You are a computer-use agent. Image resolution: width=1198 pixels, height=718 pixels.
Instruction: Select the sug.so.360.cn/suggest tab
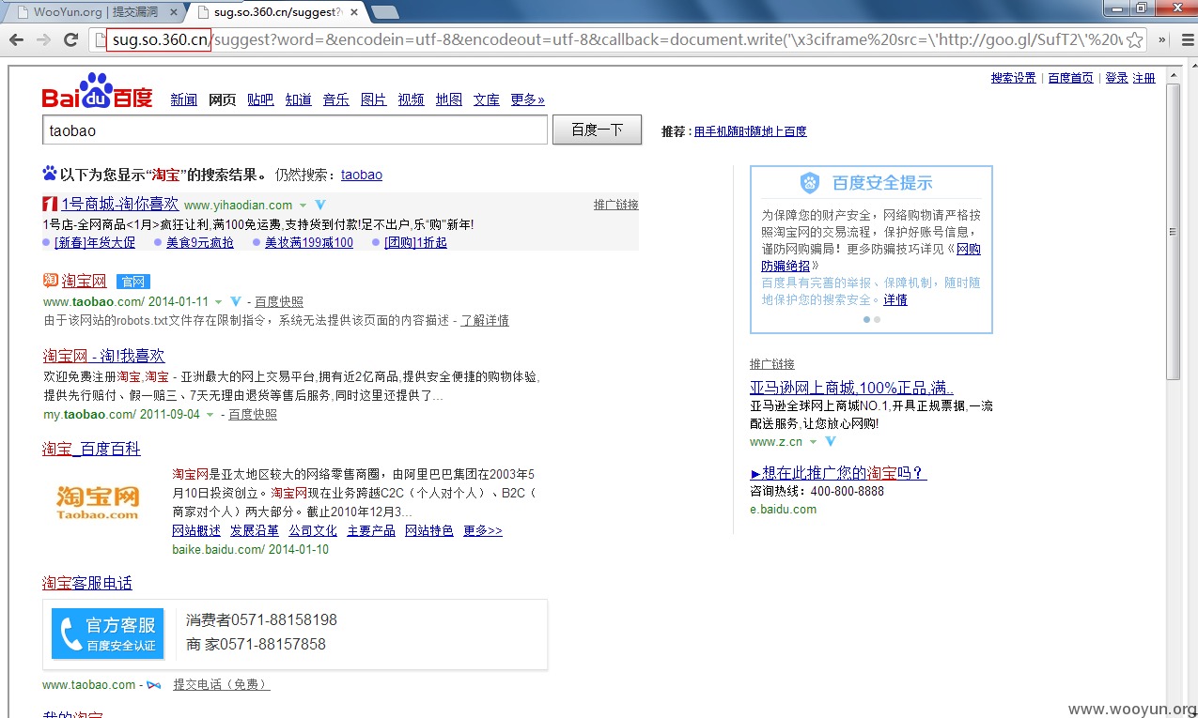click(x=274, y=12)
